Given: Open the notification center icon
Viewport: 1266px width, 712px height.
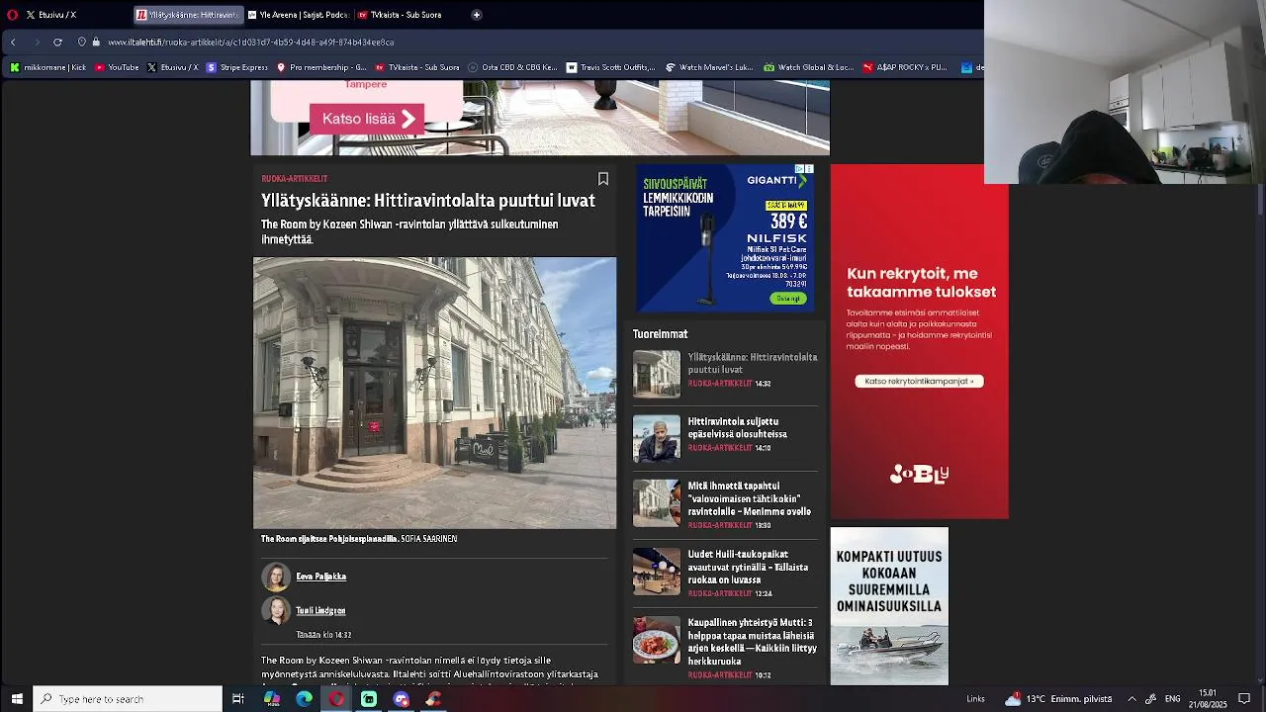Looking at the screenshot, I should (1244, 699).
